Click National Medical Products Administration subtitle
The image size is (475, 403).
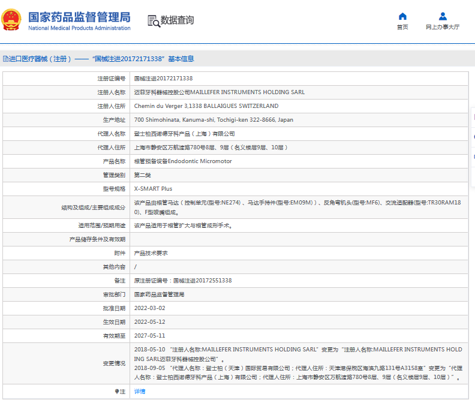[79, 28]
